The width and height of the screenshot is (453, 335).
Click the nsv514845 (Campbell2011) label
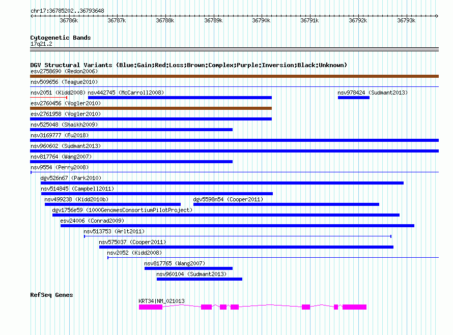click(77, 189)
